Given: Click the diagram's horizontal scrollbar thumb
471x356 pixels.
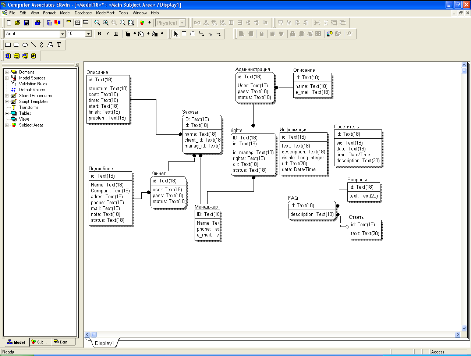Looking at the screenshot, I should [93, 335].
